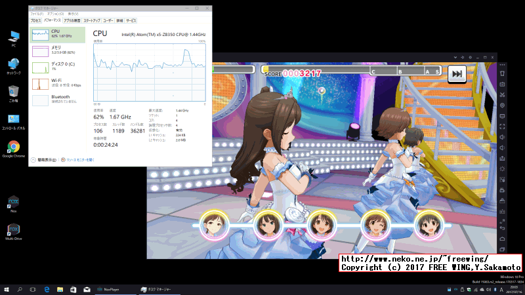This screenshot has width=525, height=295.
Task: Switch to タスクマネージャー taskbar button
Action: [x=159, y=290]
